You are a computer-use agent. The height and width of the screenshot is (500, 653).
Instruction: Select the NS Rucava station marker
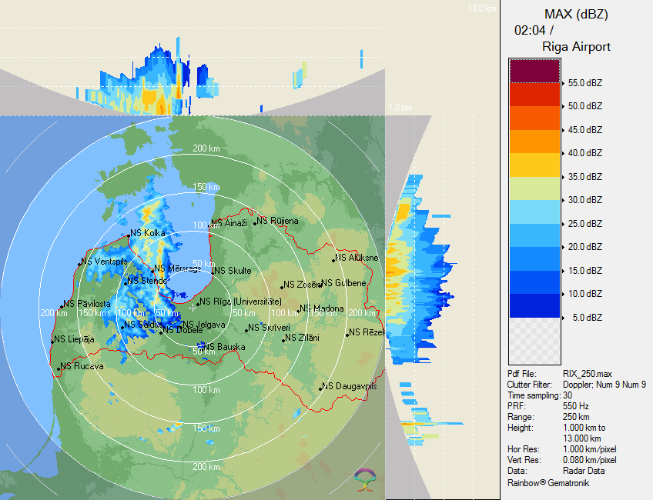coord(59,368)
